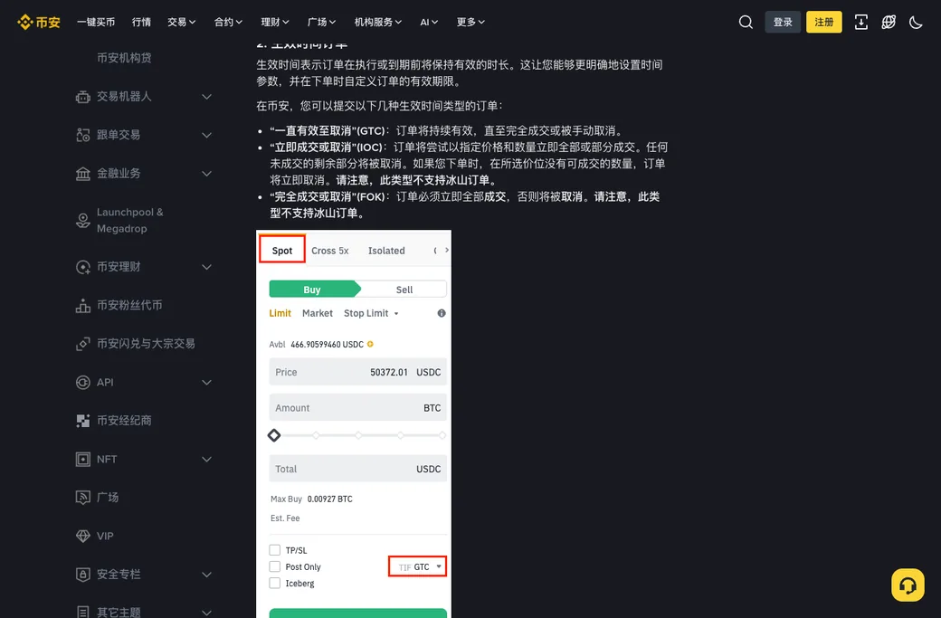Click the add funds icon beside USDC
The height and width of the screenshot is (618, 941).
370,344
